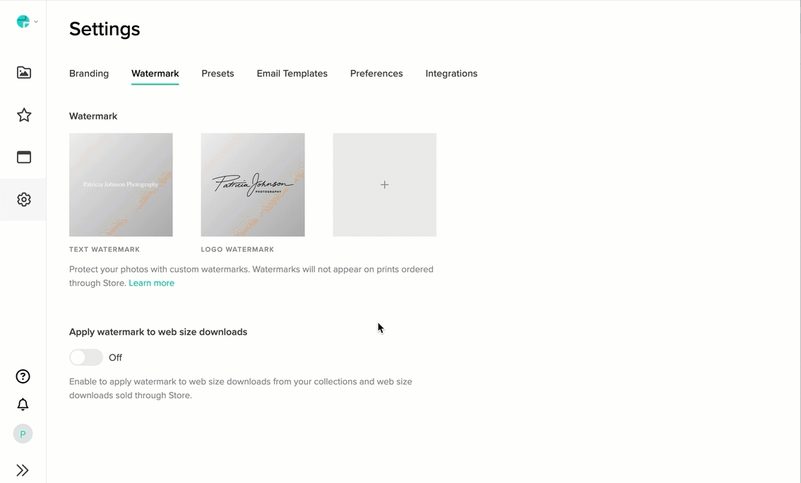Switch to the Branding tab
This screenshot has height=483, width=801.
click(89, 73)
